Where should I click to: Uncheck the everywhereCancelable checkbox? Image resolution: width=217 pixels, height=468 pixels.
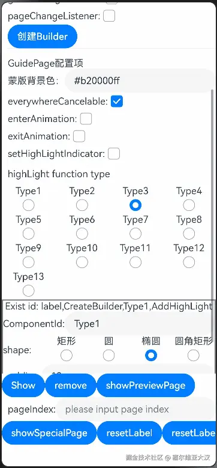(117, 102)
